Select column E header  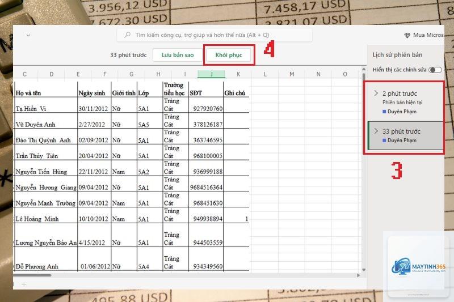pyautogui.click(x=78, y=74)
